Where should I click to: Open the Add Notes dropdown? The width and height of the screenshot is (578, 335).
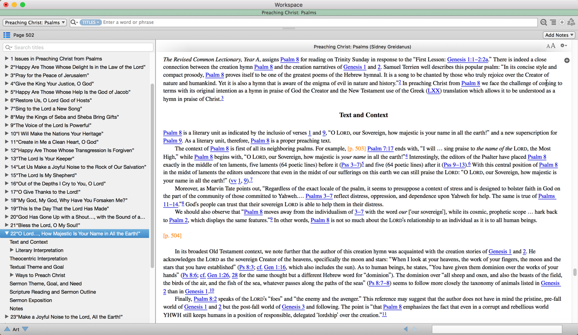coord(559,35)
